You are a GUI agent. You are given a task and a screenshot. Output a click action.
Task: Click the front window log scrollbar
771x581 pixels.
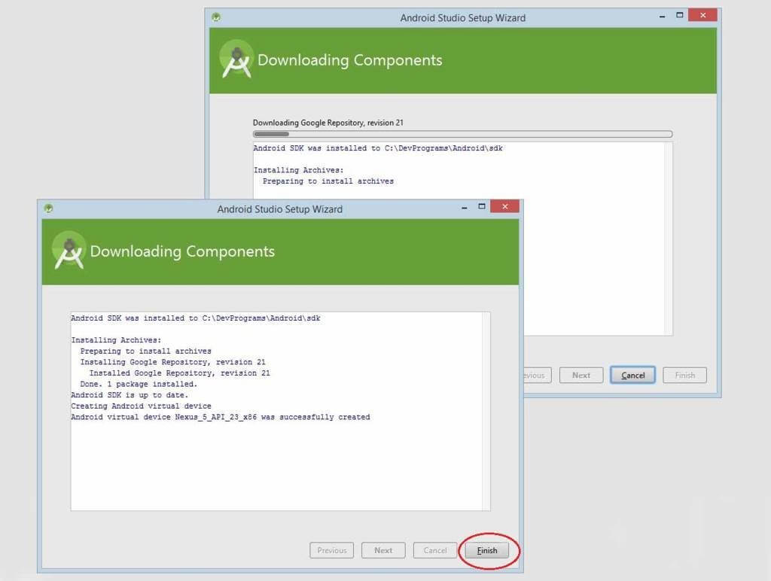486,411
